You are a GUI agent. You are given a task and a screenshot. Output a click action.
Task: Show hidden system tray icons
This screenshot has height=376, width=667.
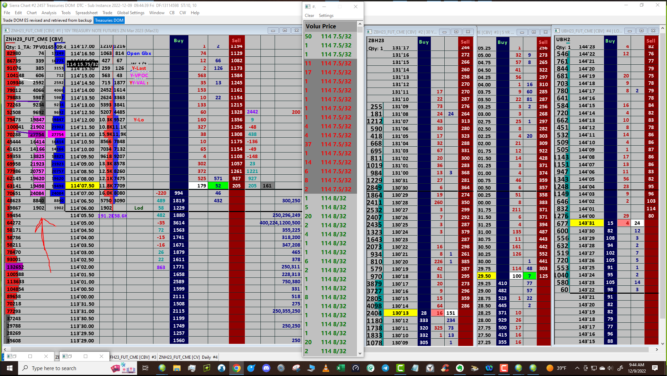tap(577, 368)
